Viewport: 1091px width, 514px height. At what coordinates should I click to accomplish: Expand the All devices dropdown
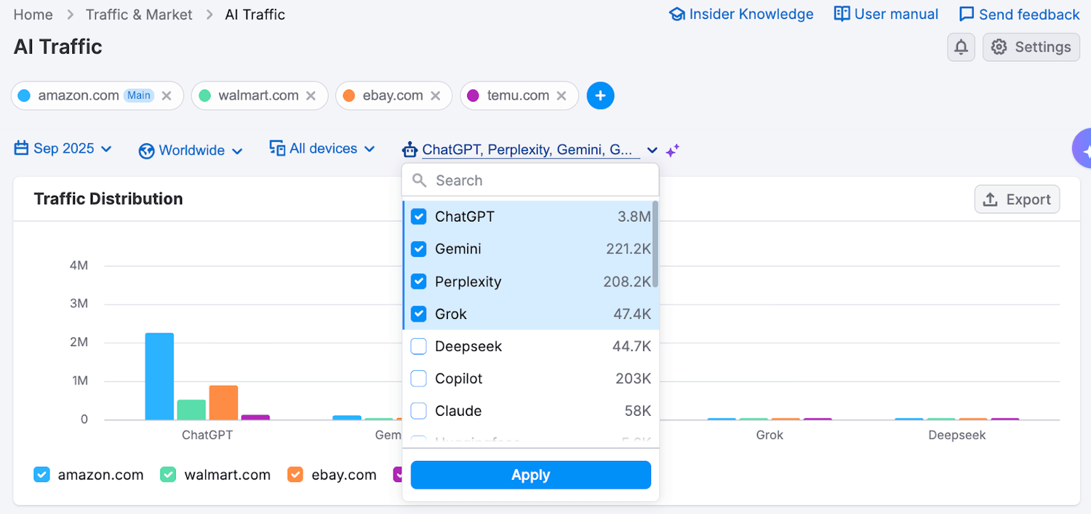click(x=323, y=148)
